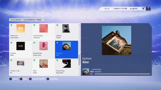Click the coin icon next to 550,910

pyautogui.click(x=131, y=9)
